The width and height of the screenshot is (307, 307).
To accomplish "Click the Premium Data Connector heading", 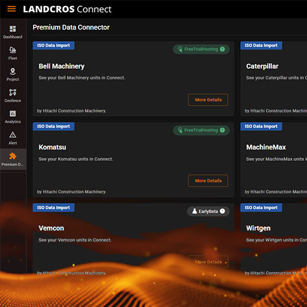I will click(71, 27).
